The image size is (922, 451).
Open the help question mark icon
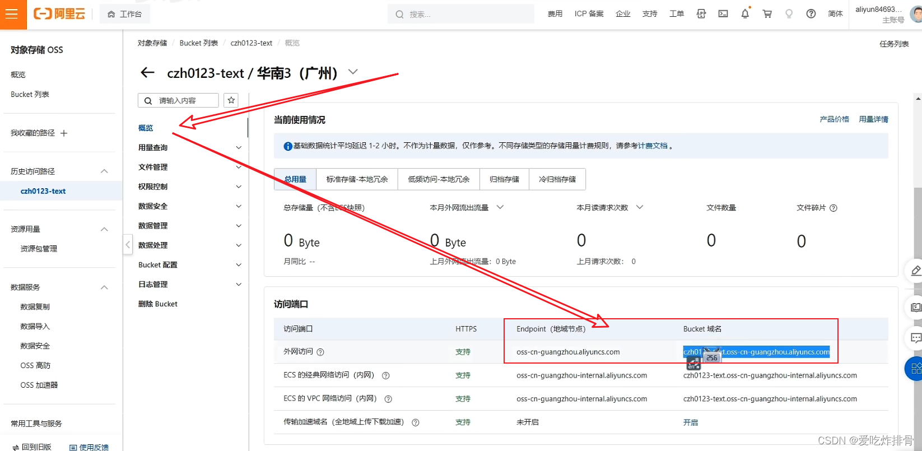[x=811, y=14]
